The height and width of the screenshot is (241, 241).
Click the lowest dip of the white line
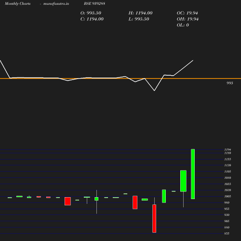coord(154,91)
